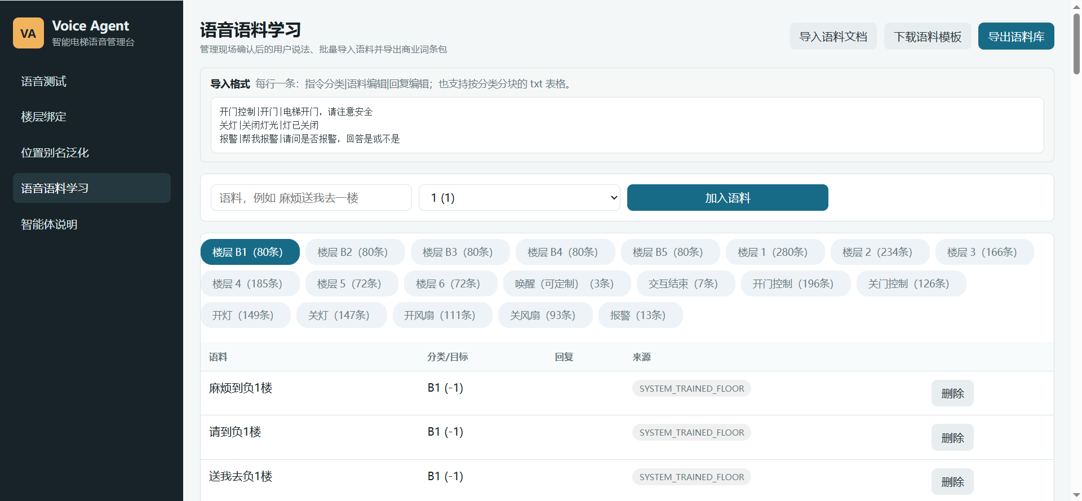The height and width of the screenshot is (501, 1082).
Task: Open 智能体说明 in the sidebar
Action: (x=92, y=224)
